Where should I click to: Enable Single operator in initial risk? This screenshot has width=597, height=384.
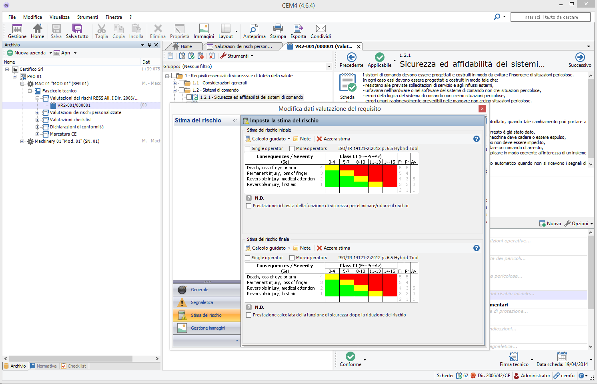248,149
